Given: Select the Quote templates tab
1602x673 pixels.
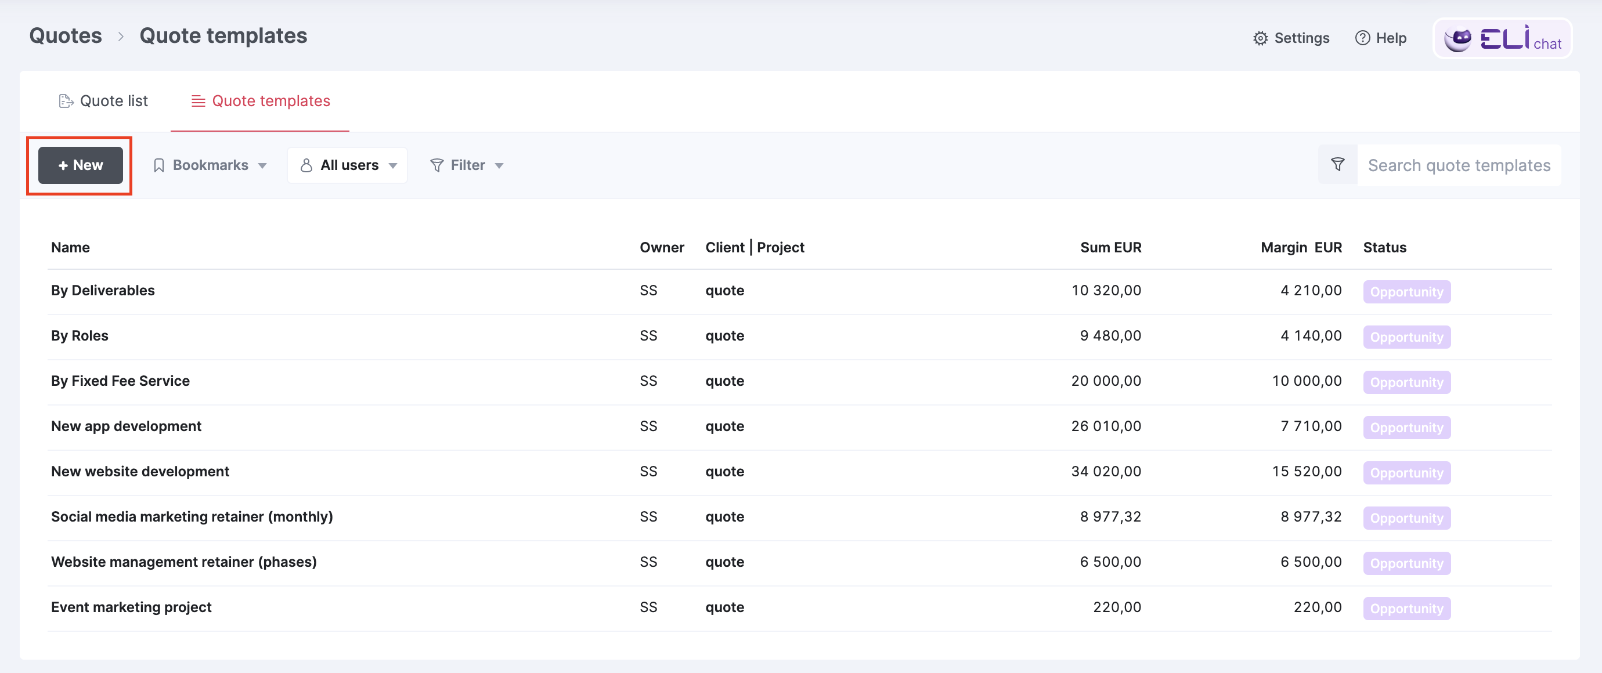Looking at the screenshot, I should [x=260, y=102].
